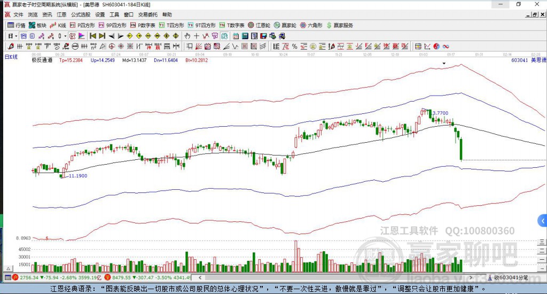The width and height of the screenshot is (547, 294).
Task: Jump to first bar icon
Action: [x=93, y=36]
